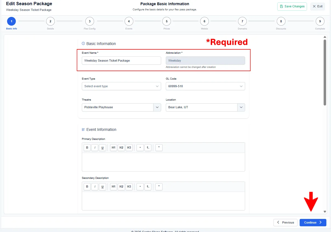Apply H1 heading in Secondary Description

(x=113, y=187)
